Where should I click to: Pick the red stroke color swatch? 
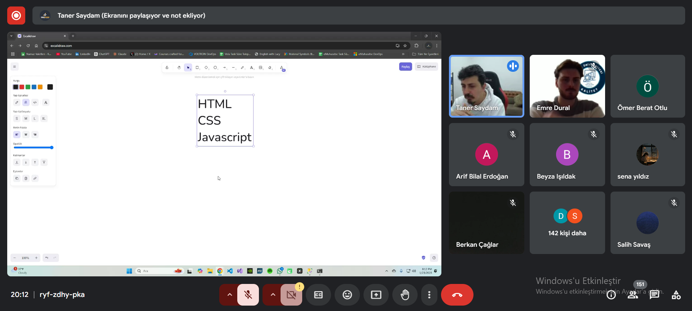[x=22, y=87]
